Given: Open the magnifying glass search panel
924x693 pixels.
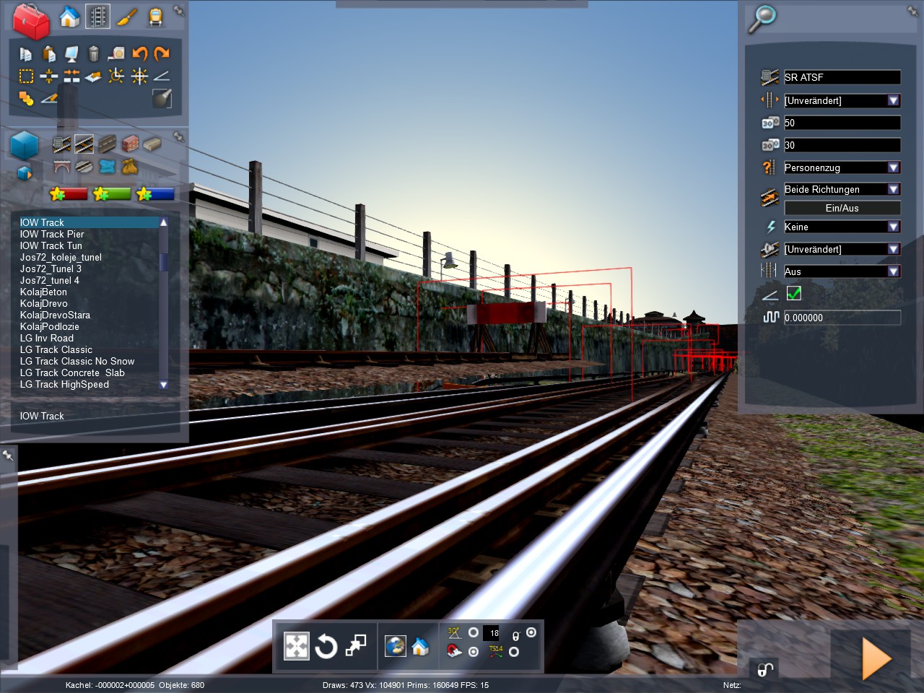Looking at the screenshot, I should [761, 18].
